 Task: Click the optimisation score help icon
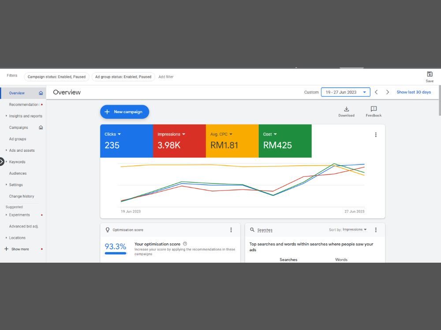coord(185,244)
